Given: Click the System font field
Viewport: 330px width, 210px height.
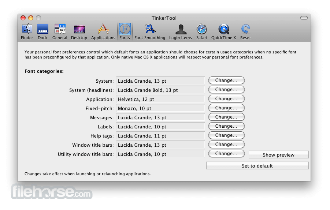Looking at the screenshot, I should tap(160, 81).
